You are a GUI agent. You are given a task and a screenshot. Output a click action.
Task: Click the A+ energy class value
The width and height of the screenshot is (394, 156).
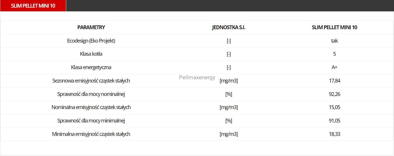pos(335,67)
